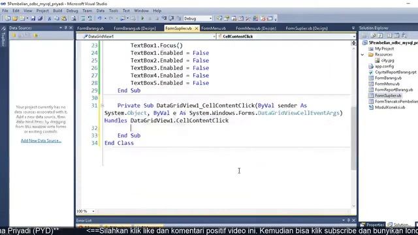This screenshot has width=418, height=235.
Task: Switch to the FormMenu.vb tab
Action: [x=214, y=28]
